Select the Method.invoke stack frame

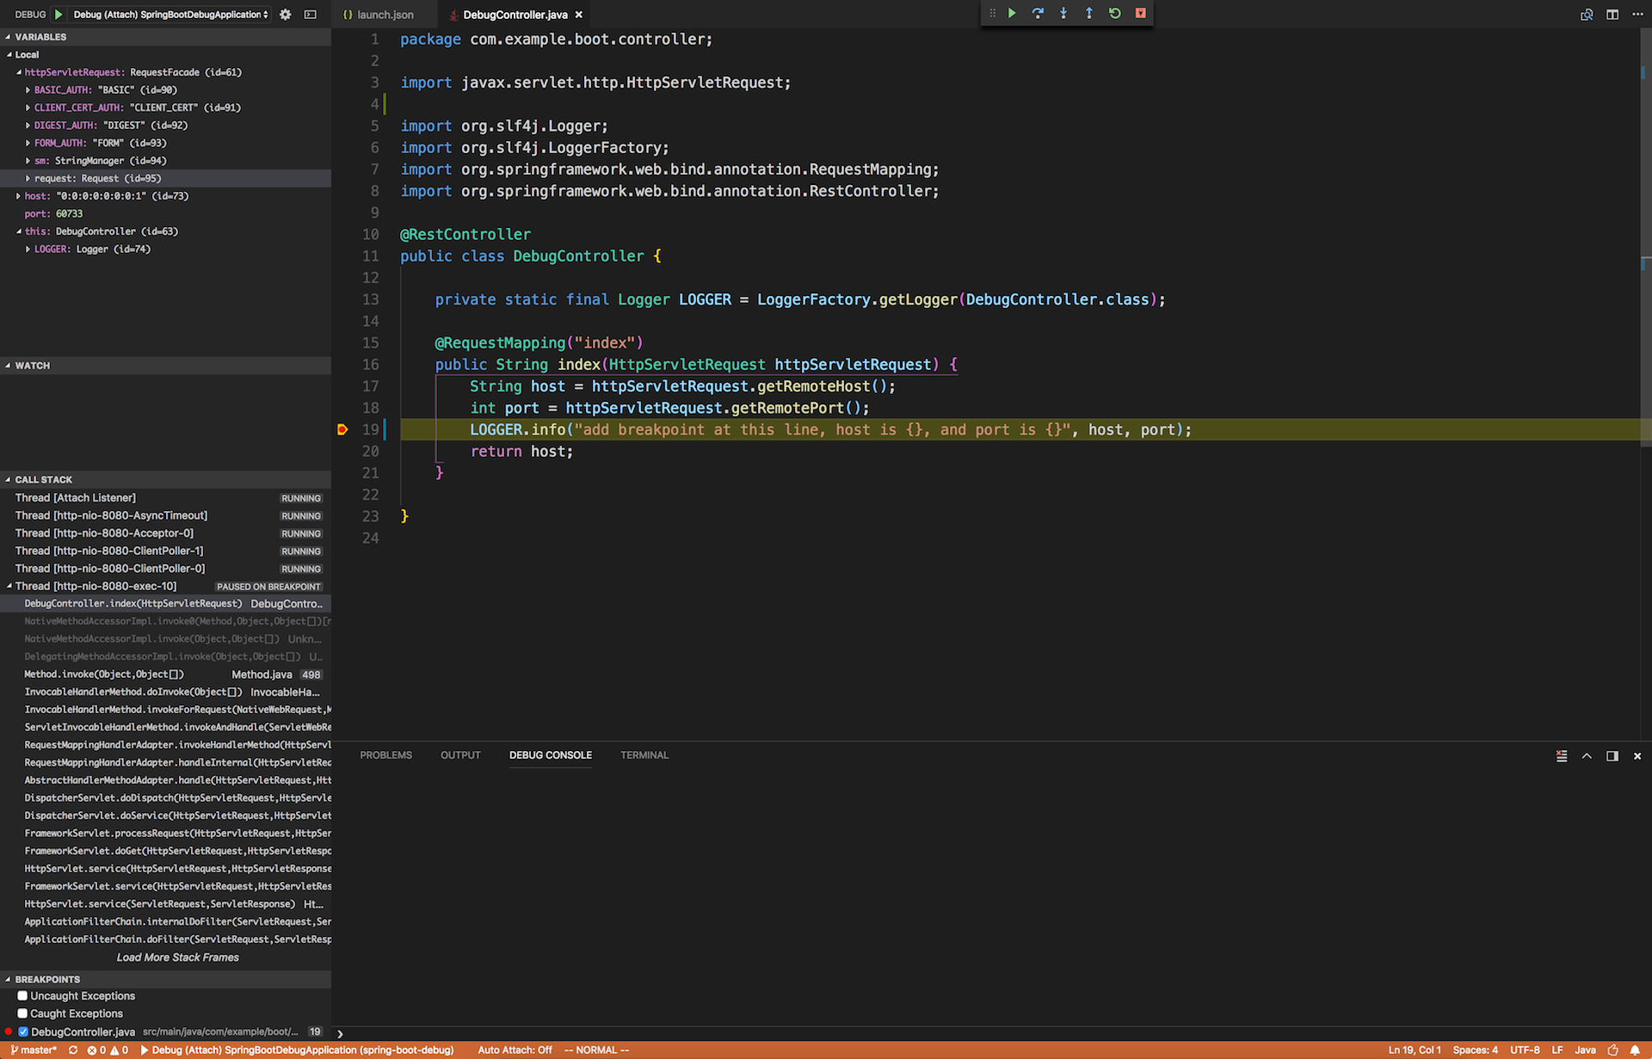(104, 674)
